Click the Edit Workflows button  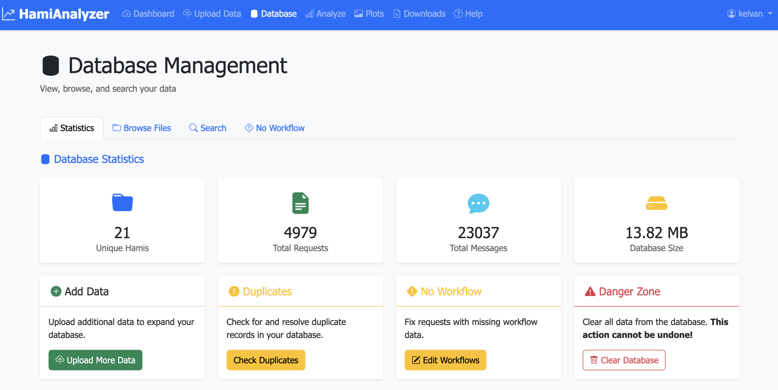pos(445,360)
